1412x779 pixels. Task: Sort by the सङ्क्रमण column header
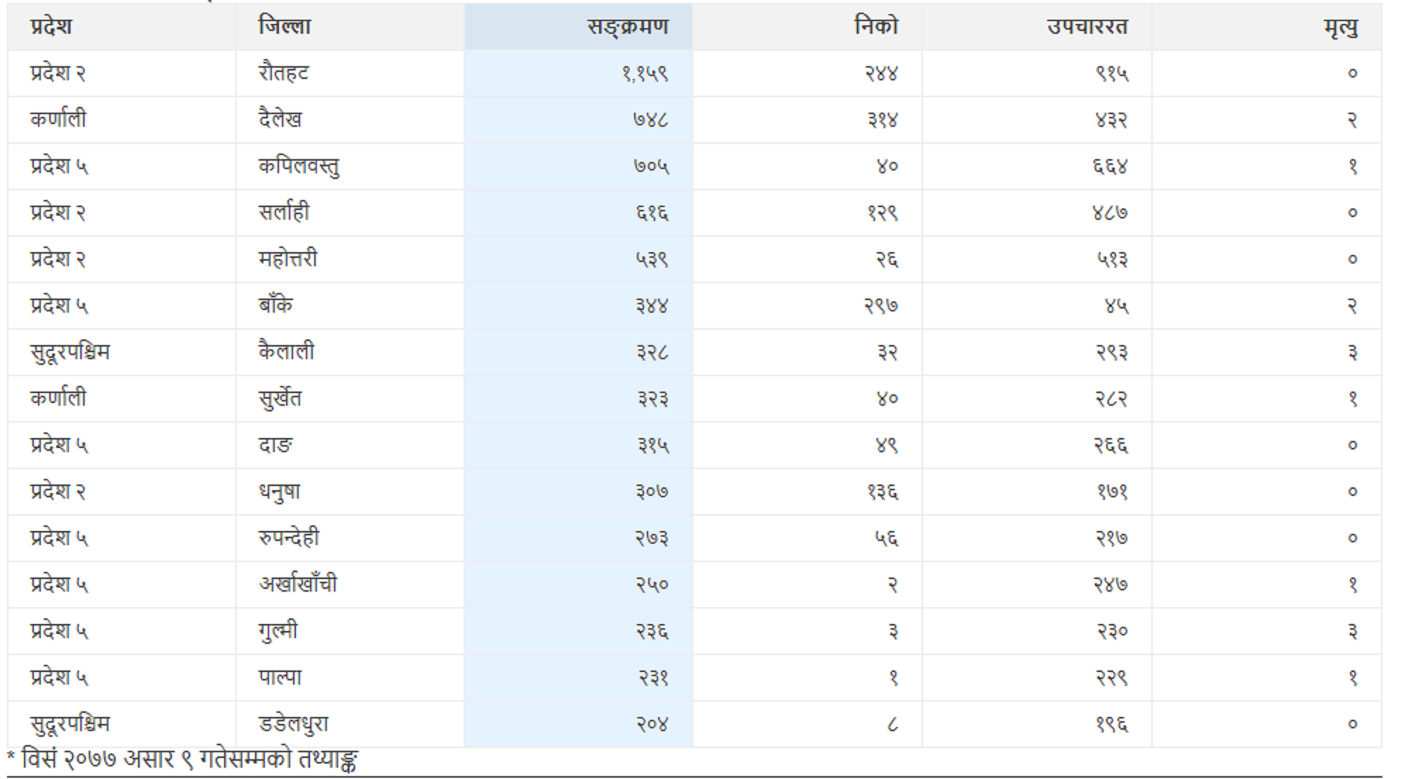click(578, 27)
